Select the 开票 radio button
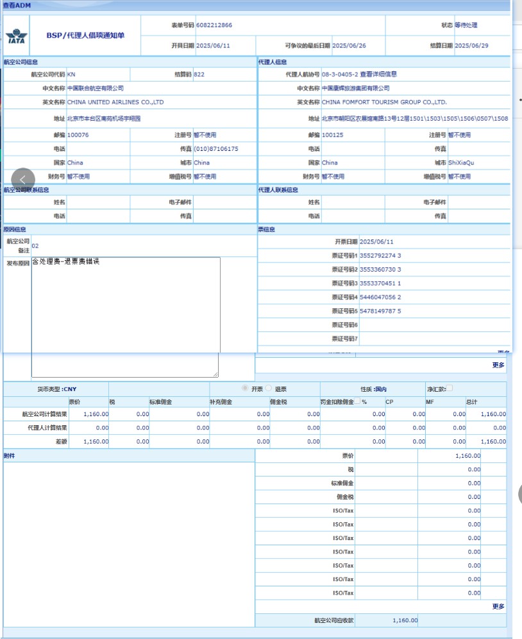The width and height of the screenshot is (522, 639). pos(245,389)
